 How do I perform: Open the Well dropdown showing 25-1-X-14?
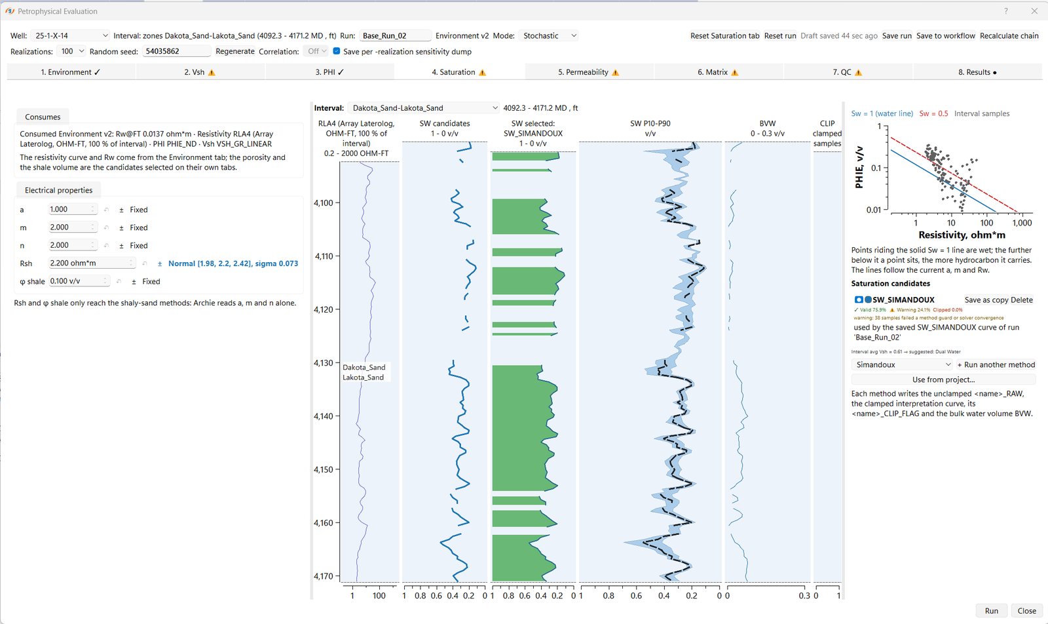71,35
